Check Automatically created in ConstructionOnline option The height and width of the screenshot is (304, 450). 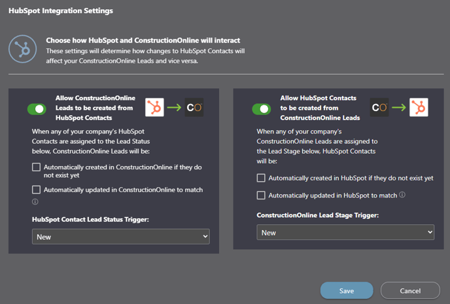[37, 167]
